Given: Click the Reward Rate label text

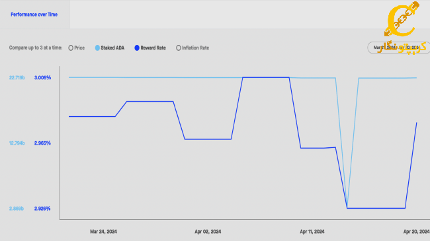Looking at the screenshot, I should (x=153, y=48).
